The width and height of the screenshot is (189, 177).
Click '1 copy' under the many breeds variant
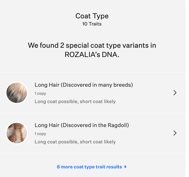[40, 93]
